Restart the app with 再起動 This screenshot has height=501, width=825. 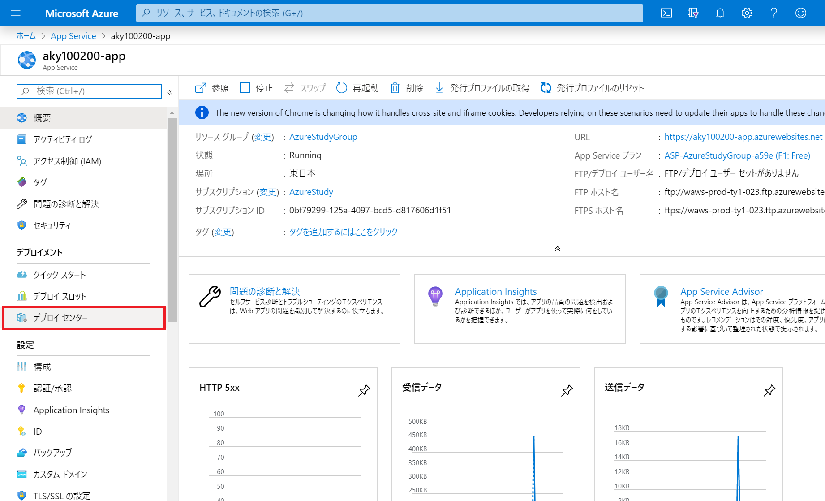pos(357,88)
